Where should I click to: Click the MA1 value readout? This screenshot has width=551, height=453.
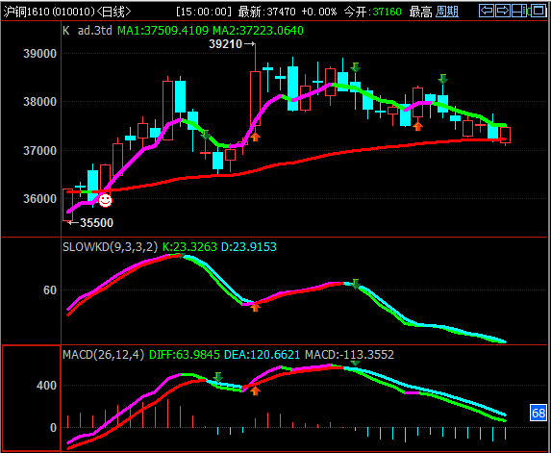163,31
